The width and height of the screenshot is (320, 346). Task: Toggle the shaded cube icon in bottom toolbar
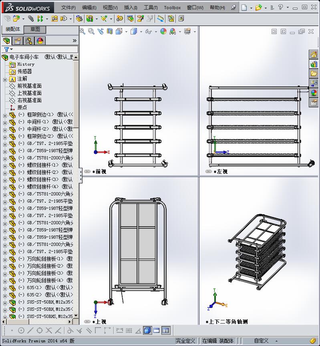tap(147, 330)
